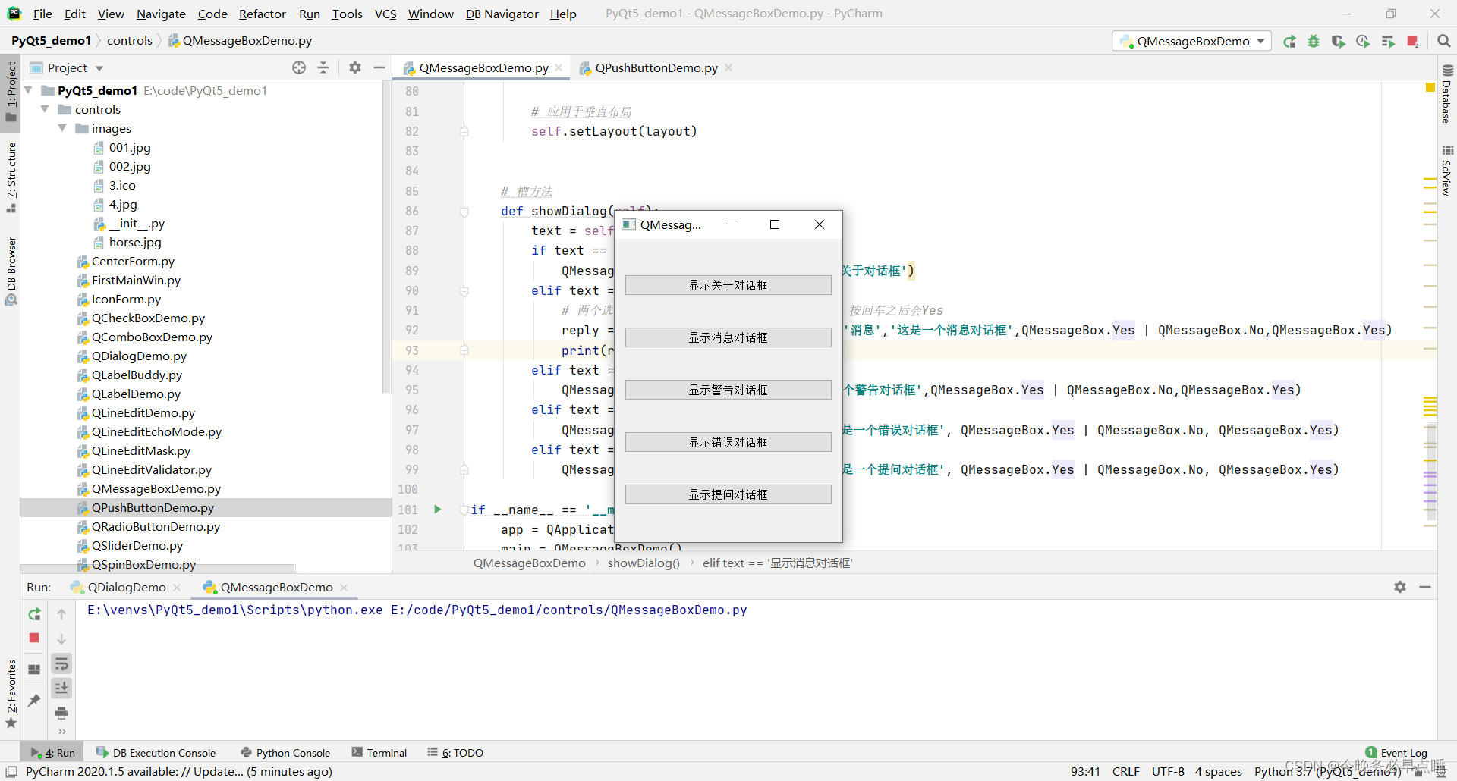Collapse the controls folder
This screenshot has width=1457, height=781.
click(45, 109)
